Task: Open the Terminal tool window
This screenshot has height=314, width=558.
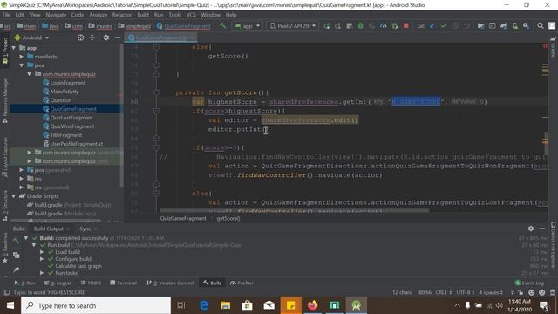Action: [x=123, y=283]
